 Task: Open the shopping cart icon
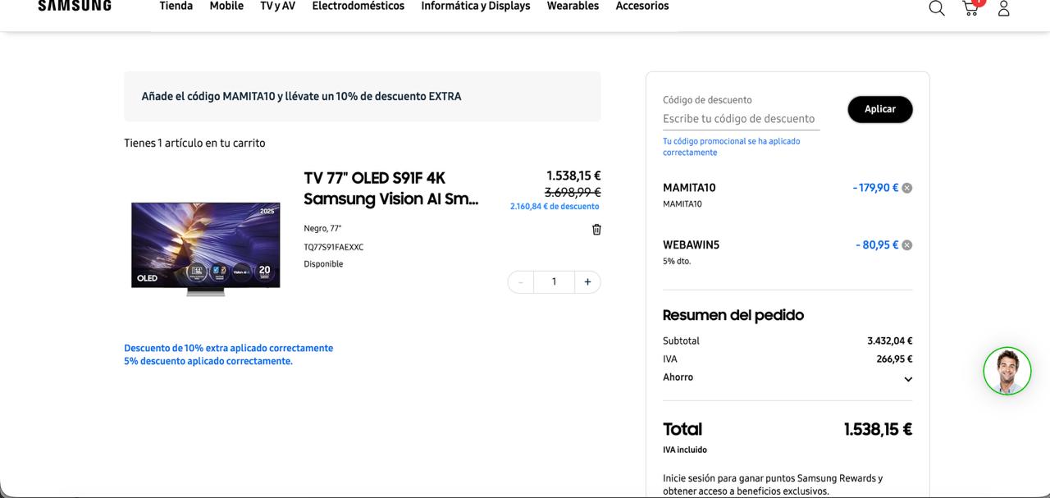(x=970, y=8)
